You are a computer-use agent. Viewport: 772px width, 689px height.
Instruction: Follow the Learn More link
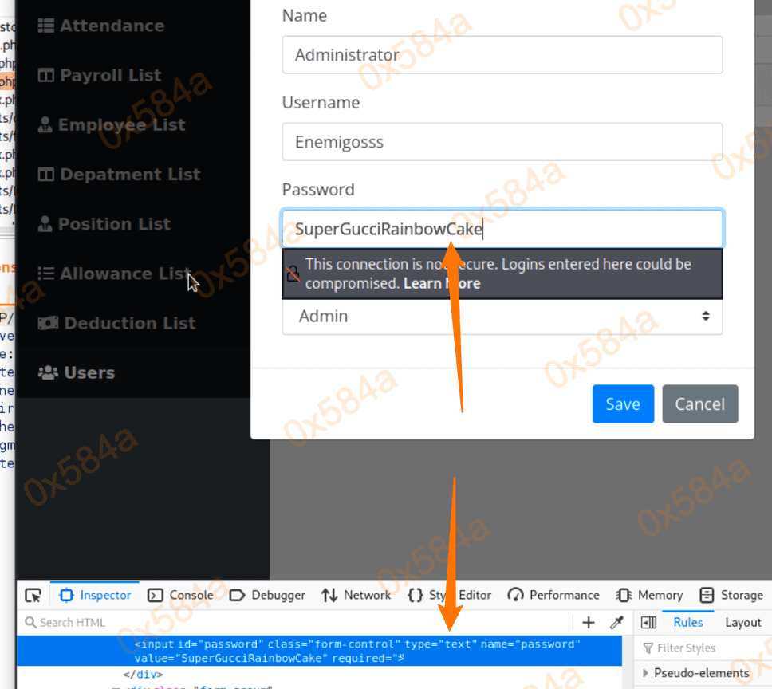pyautogui.click(x=441, y=283)
